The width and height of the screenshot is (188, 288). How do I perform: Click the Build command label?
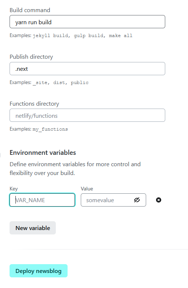pyautogui.click(x=30, y=10)
